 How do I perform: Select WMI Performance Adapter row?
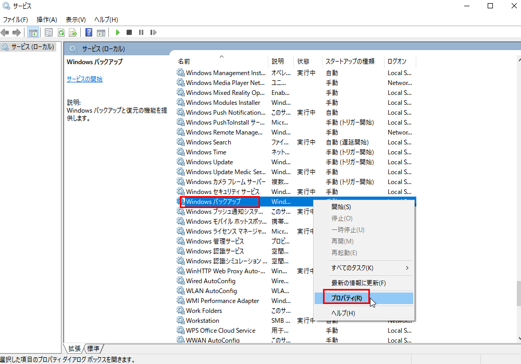tap(245, 301)
